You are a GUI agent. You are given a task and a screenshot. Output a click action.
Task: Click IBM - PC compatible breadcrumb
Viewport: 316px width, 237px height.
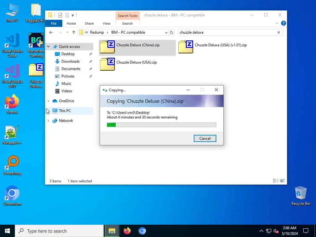pos(128,32)
